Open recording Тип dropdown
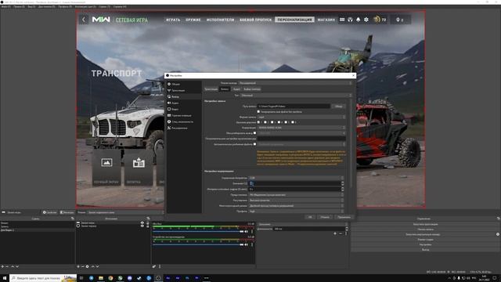501x282 pixels. [296, 96]
